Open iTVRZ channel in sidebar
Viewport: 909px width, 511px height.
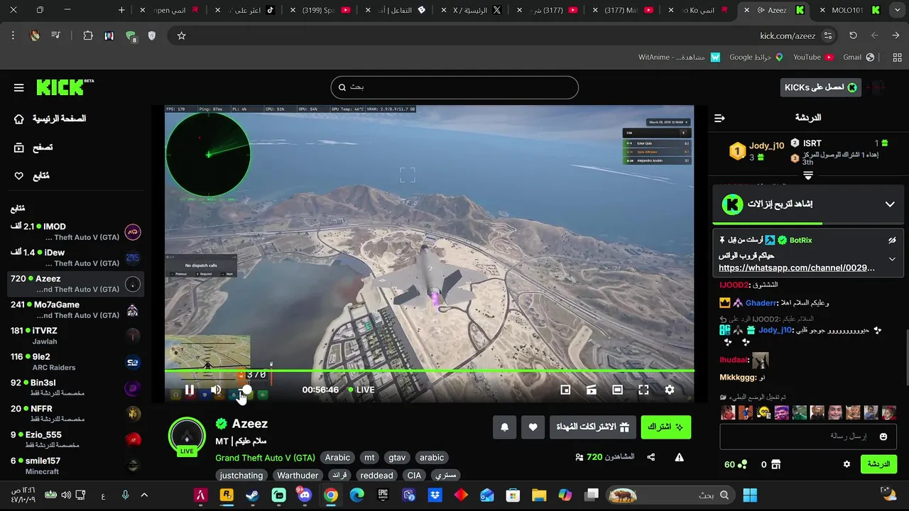[75, 336]
